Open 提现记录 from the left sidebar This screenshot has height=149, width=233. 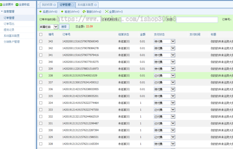coord(9,30)
